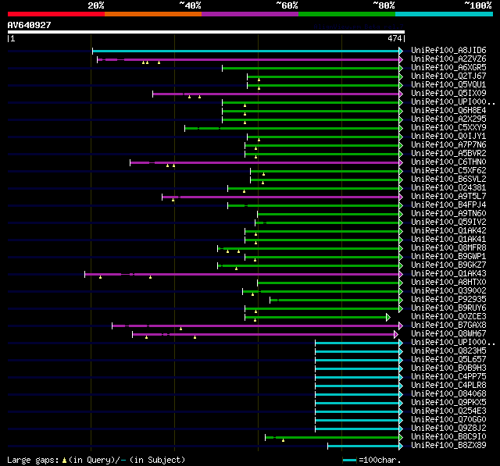Select the UniRef100_C5XXY9 label

tap(448, 128)
